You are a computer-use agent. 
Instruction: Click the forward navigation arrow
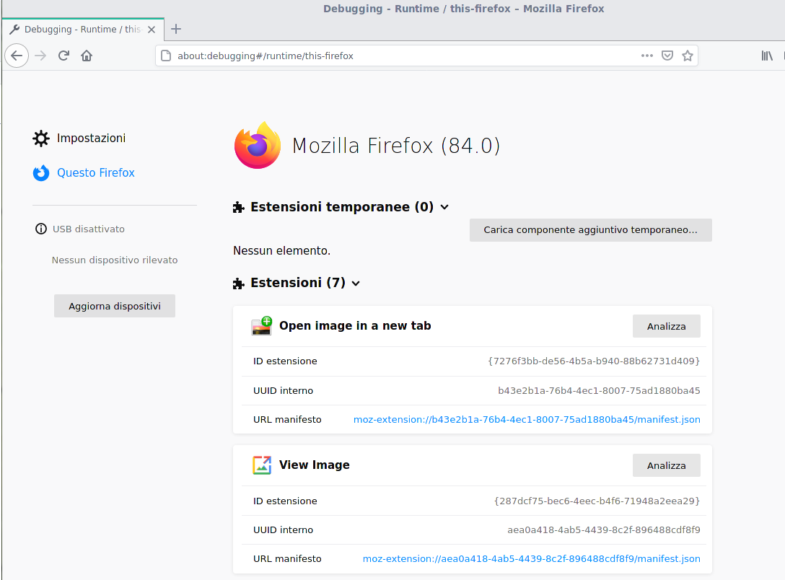[x=40, y=56]
